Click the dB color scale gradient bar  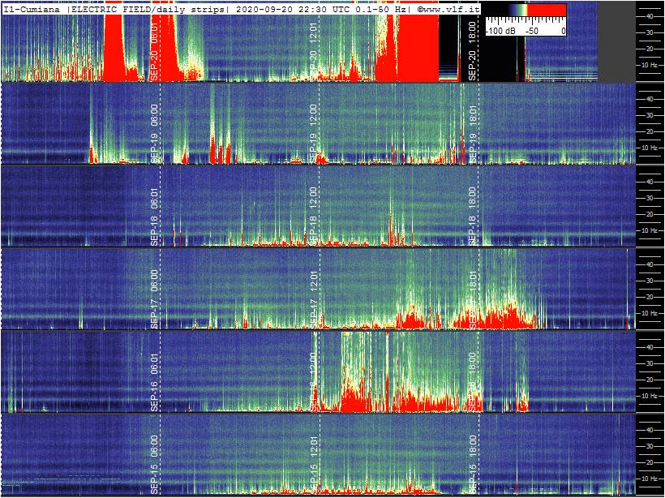[526, 11]
